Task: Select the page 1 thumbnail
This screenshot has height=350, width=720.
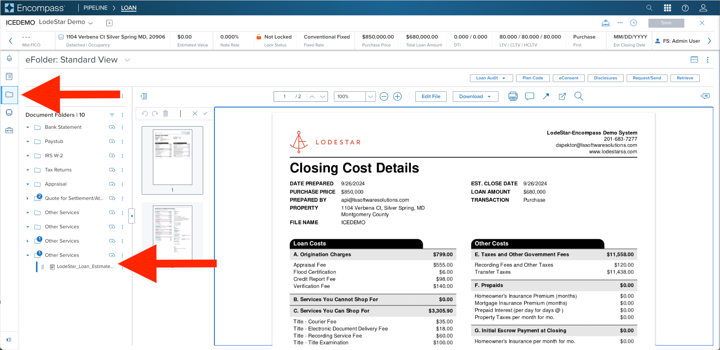Action: [172, 160]
